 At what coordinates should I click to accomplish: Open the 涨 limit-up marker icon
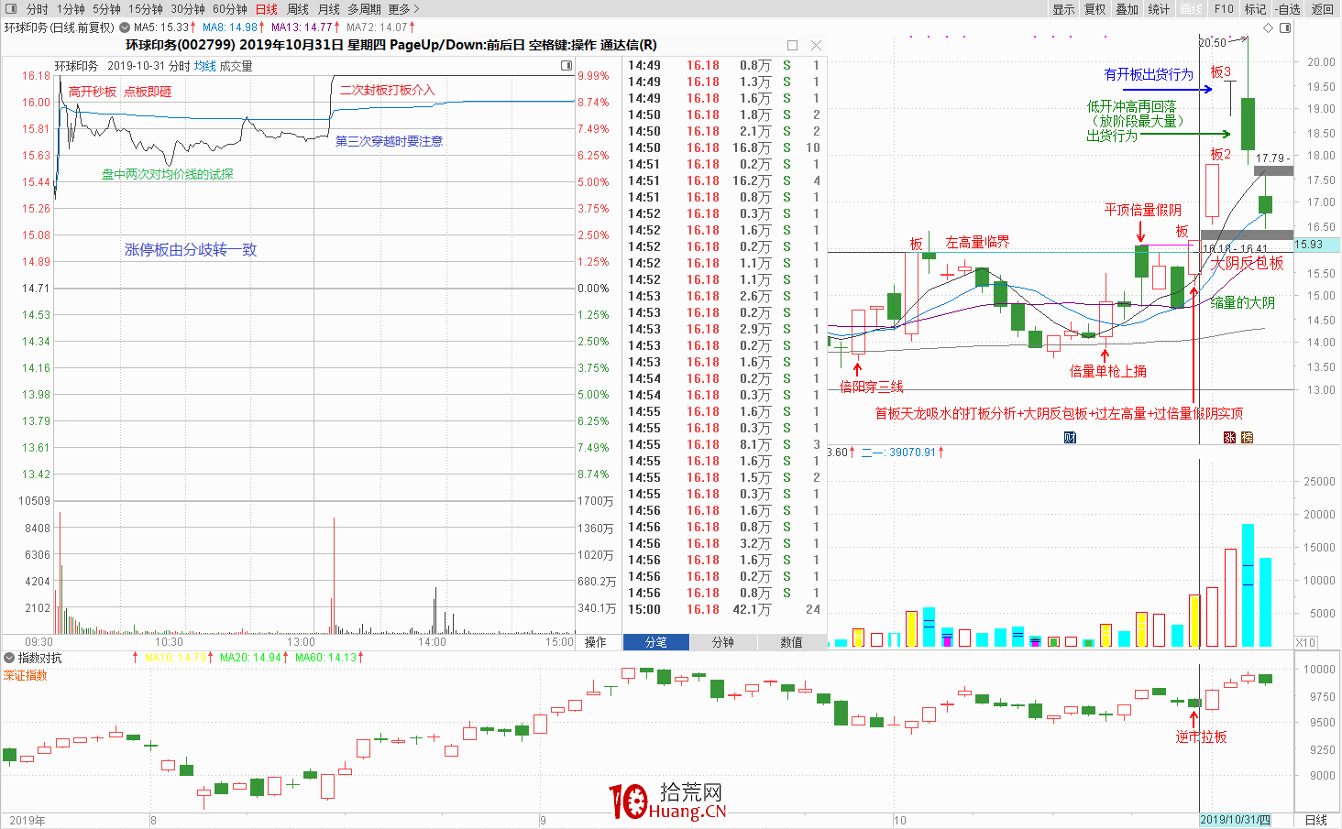pos(1229,438)
